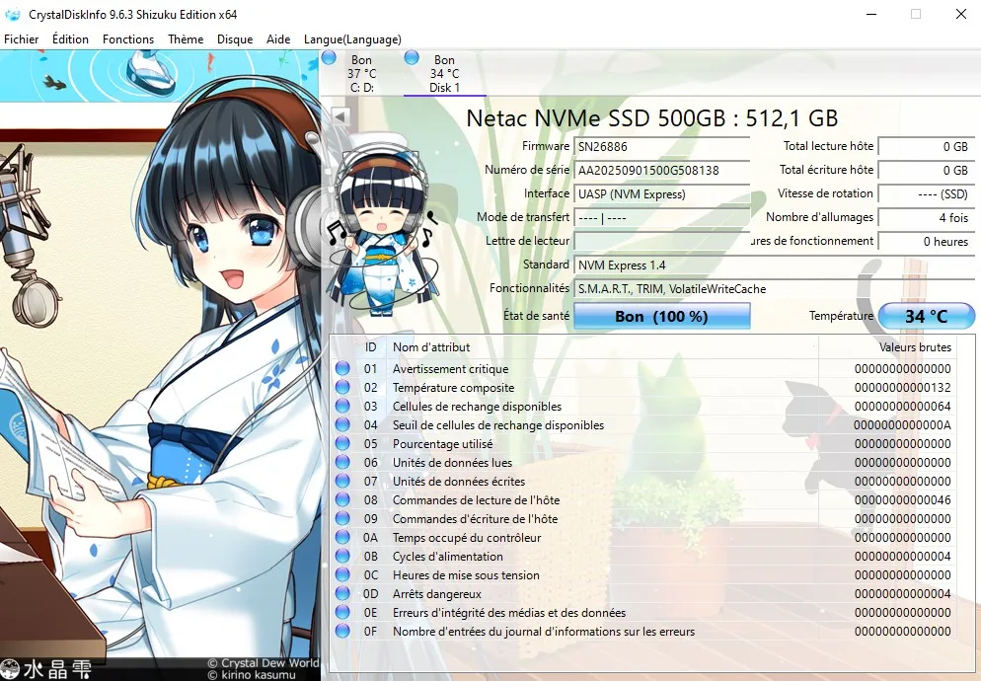Click the CrystalDiskInfo title bar app icon

13,14
